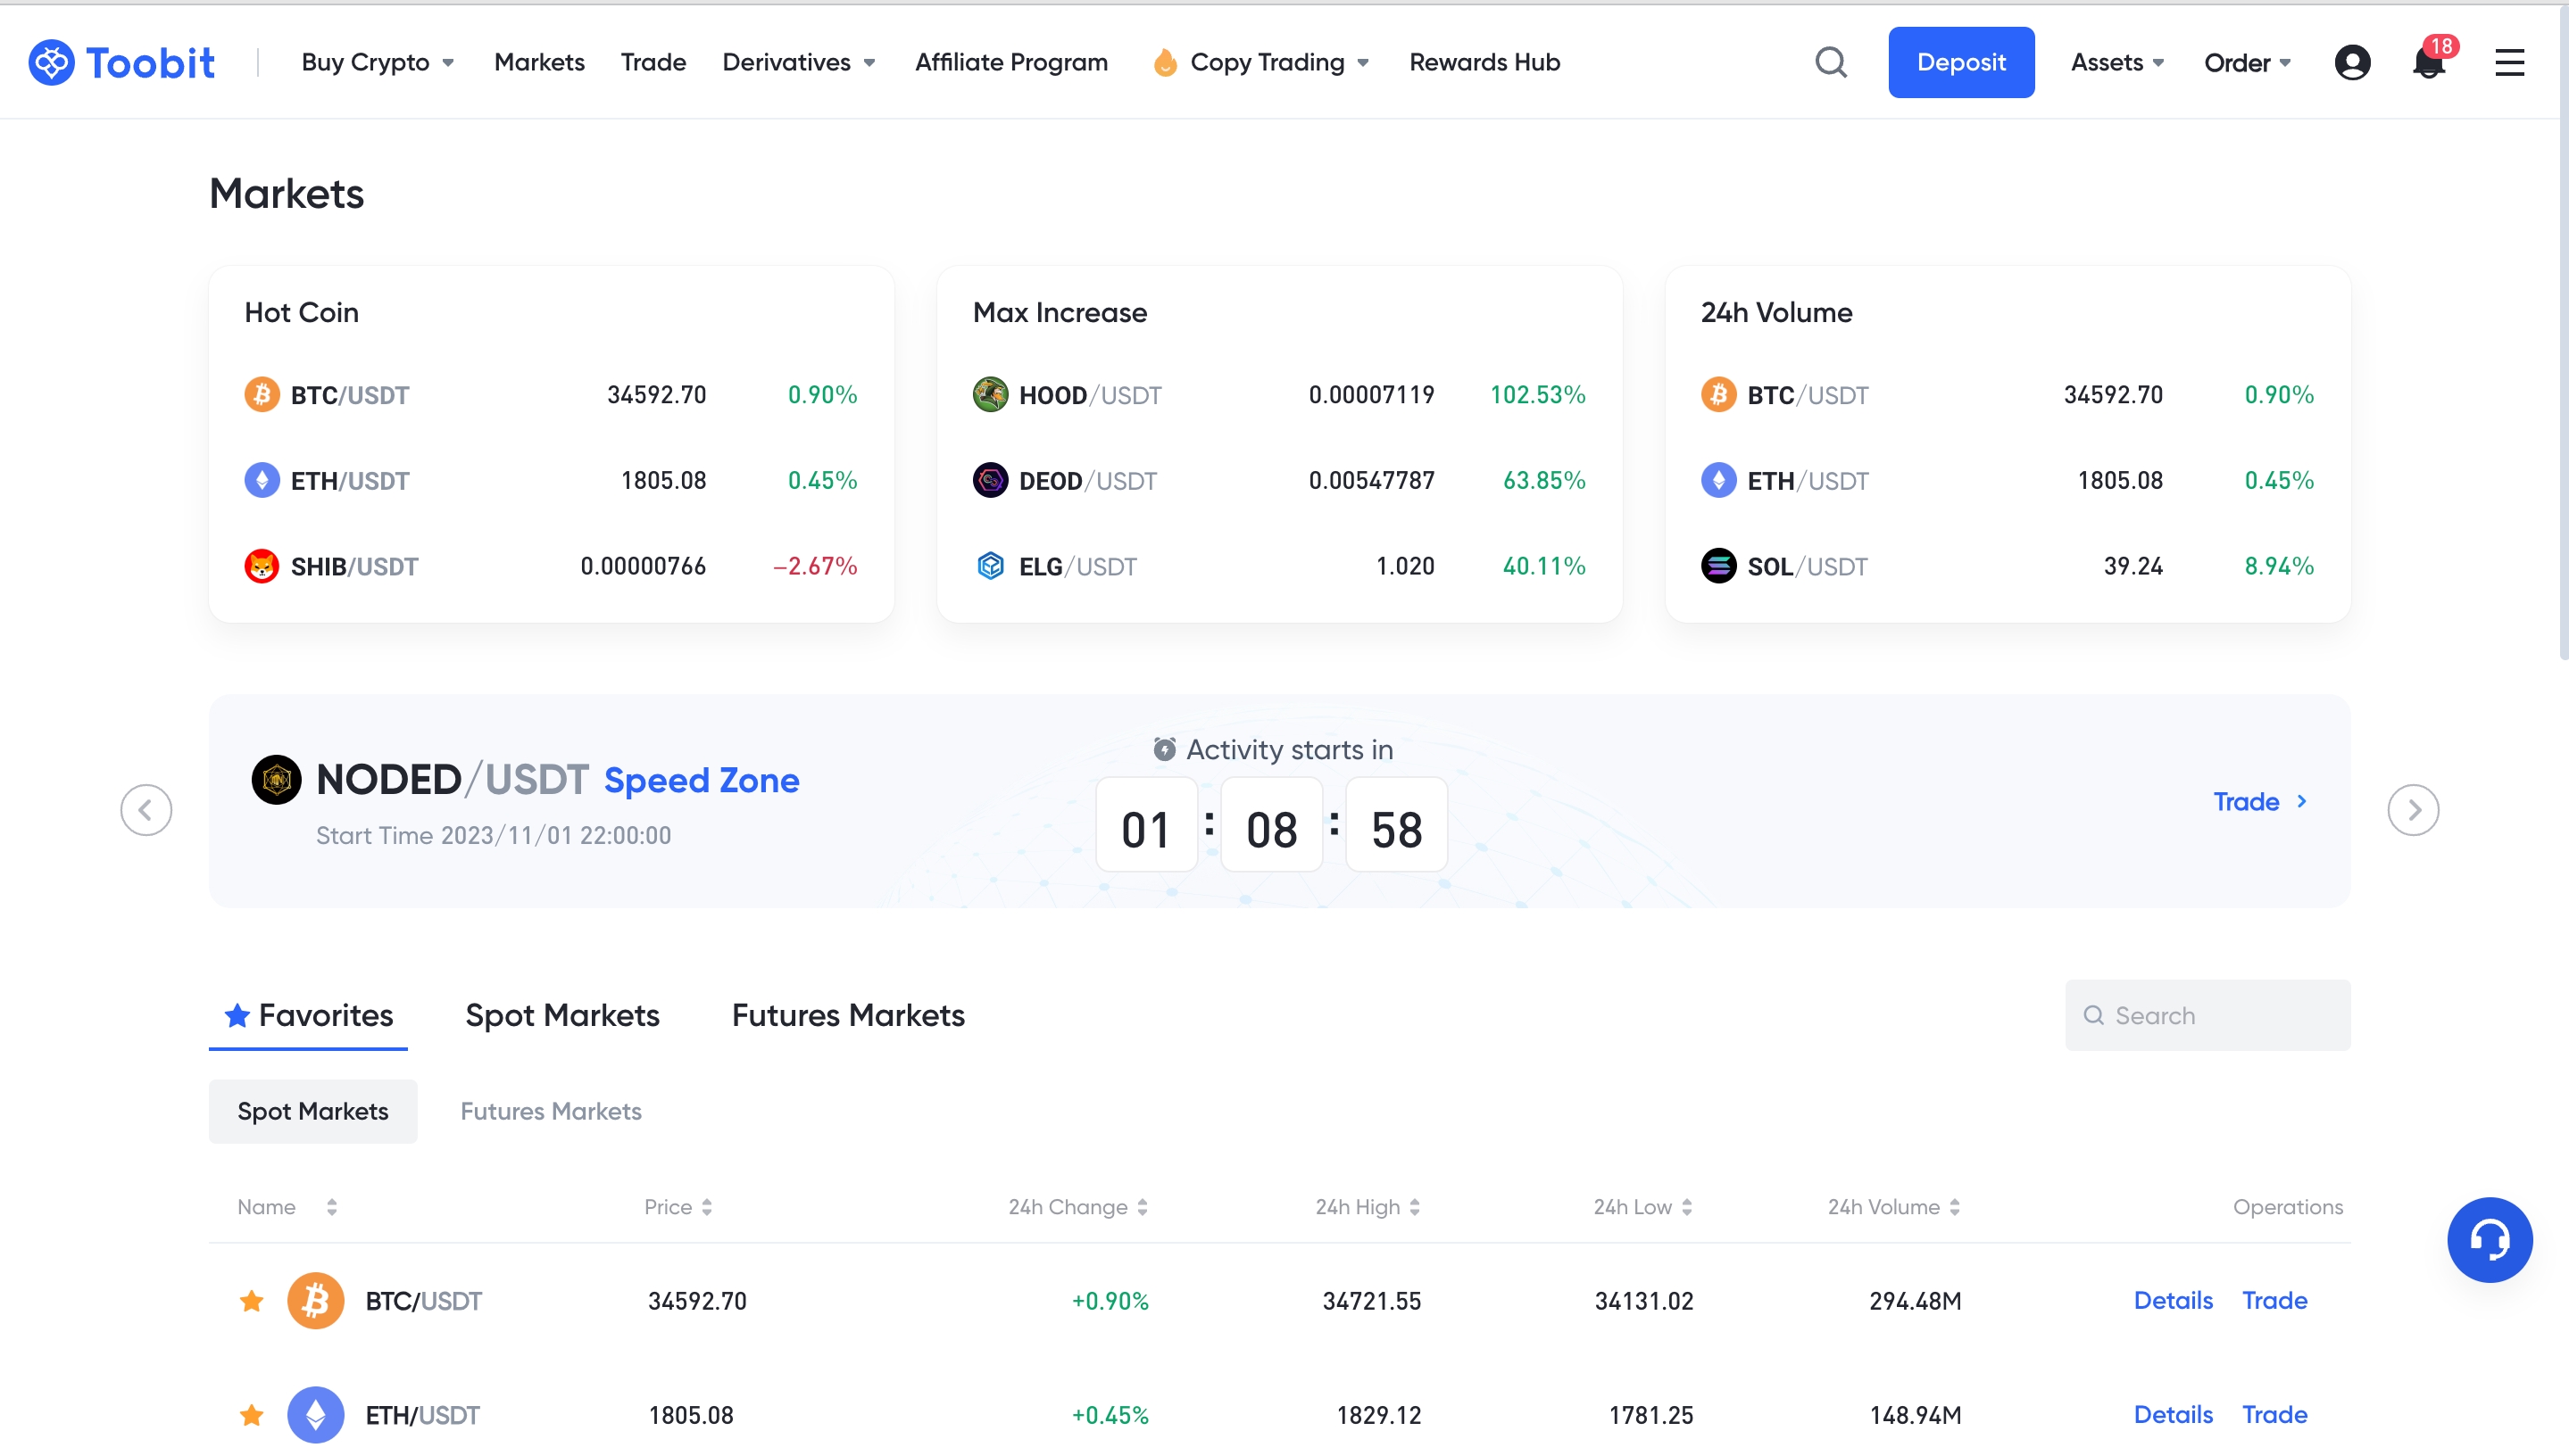Image resolution: width=2569 pixels, height=1456 pixels.
Task: Click SOL/USDT pair in 24h Volume
Action: pyautogui.click(x=1808, y=566)
